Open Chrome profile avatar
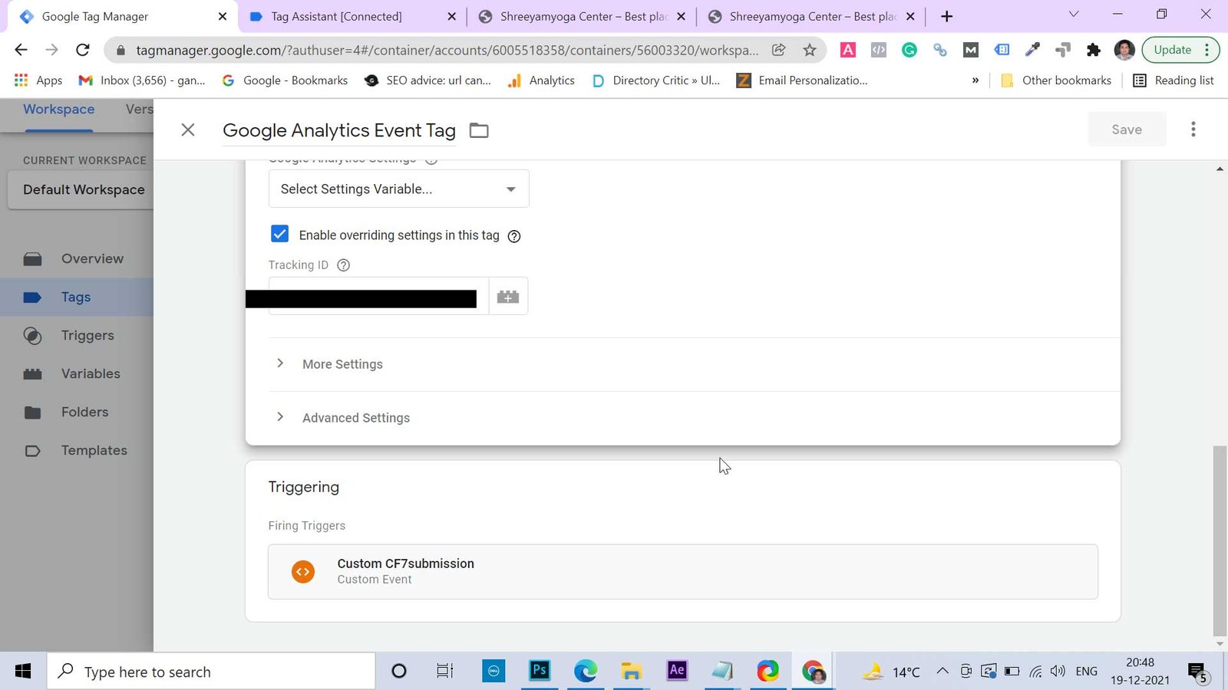Image resolution: width=1228 pixels, height=690 pixels. pos(1124,50)
